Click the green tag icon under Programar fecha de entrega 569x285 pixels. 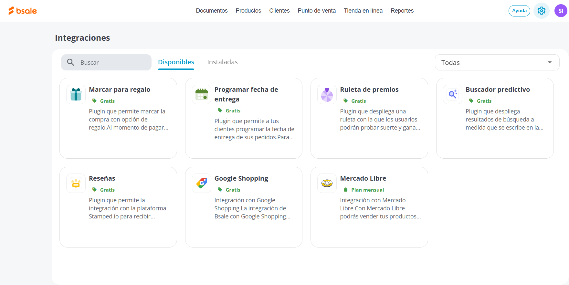tap(220, 111)
